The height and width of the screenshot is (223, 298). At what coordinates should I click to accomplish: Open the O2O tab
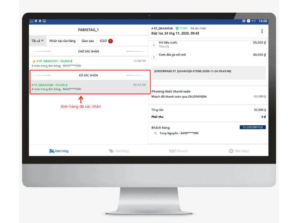pyautogui.click(x=103, y=41)
